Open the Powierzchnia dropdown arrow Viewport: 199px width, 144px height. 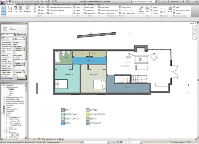[130, 7]
